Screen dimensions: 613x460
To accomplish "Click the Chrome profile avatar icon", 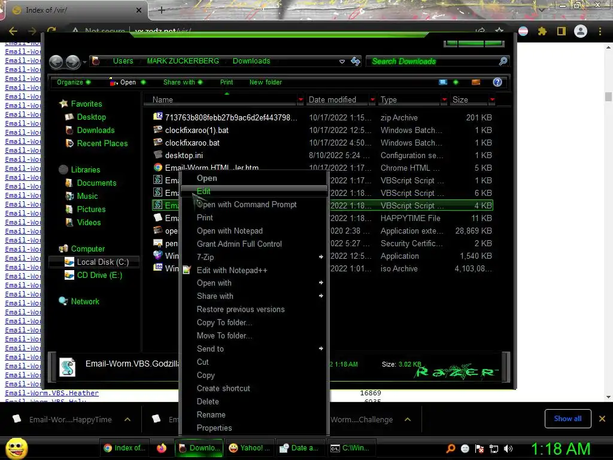I will 581,31.
